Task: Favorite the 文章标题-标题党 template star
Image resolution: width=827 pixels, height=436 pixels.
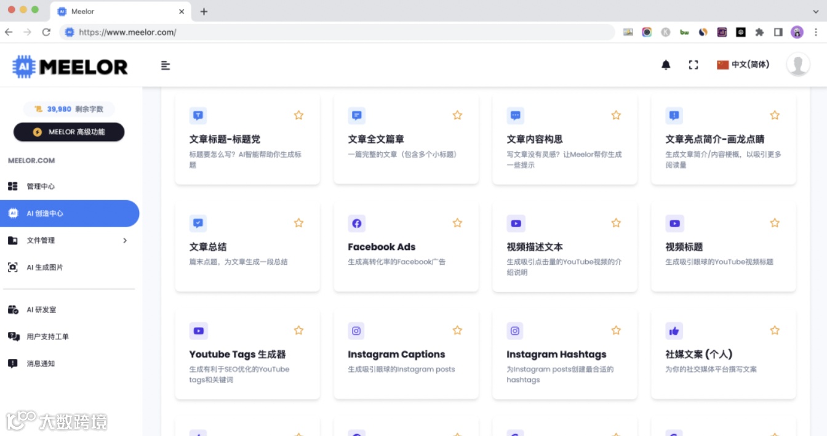Action: tap(298, 115)
